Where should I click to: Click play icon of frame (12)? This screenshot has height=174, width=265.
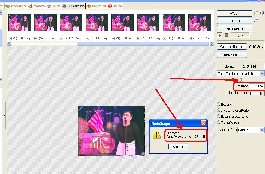[190, 38]
